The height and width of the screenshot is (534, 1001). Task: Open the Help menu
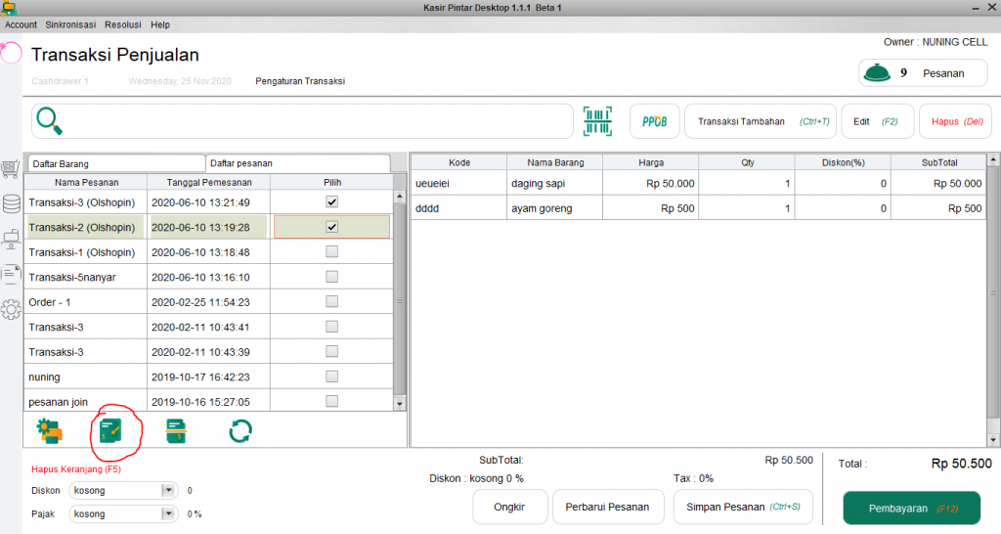pyautogui.click(x=160, y=24)
